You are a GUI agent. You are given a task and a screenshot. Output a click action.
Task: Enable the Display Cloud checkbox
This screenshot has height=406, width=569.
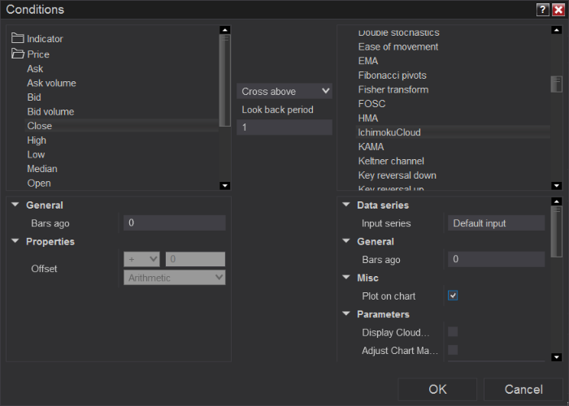pos(453,331)
